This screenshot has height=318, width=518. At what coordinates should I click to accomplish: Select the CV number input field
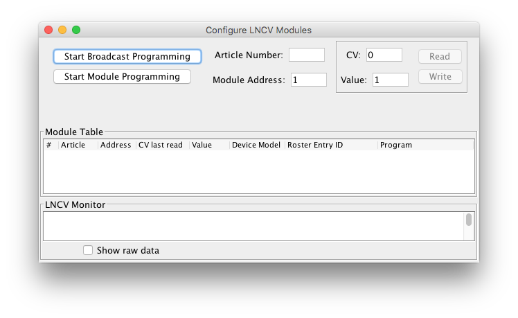pos(384,55)
